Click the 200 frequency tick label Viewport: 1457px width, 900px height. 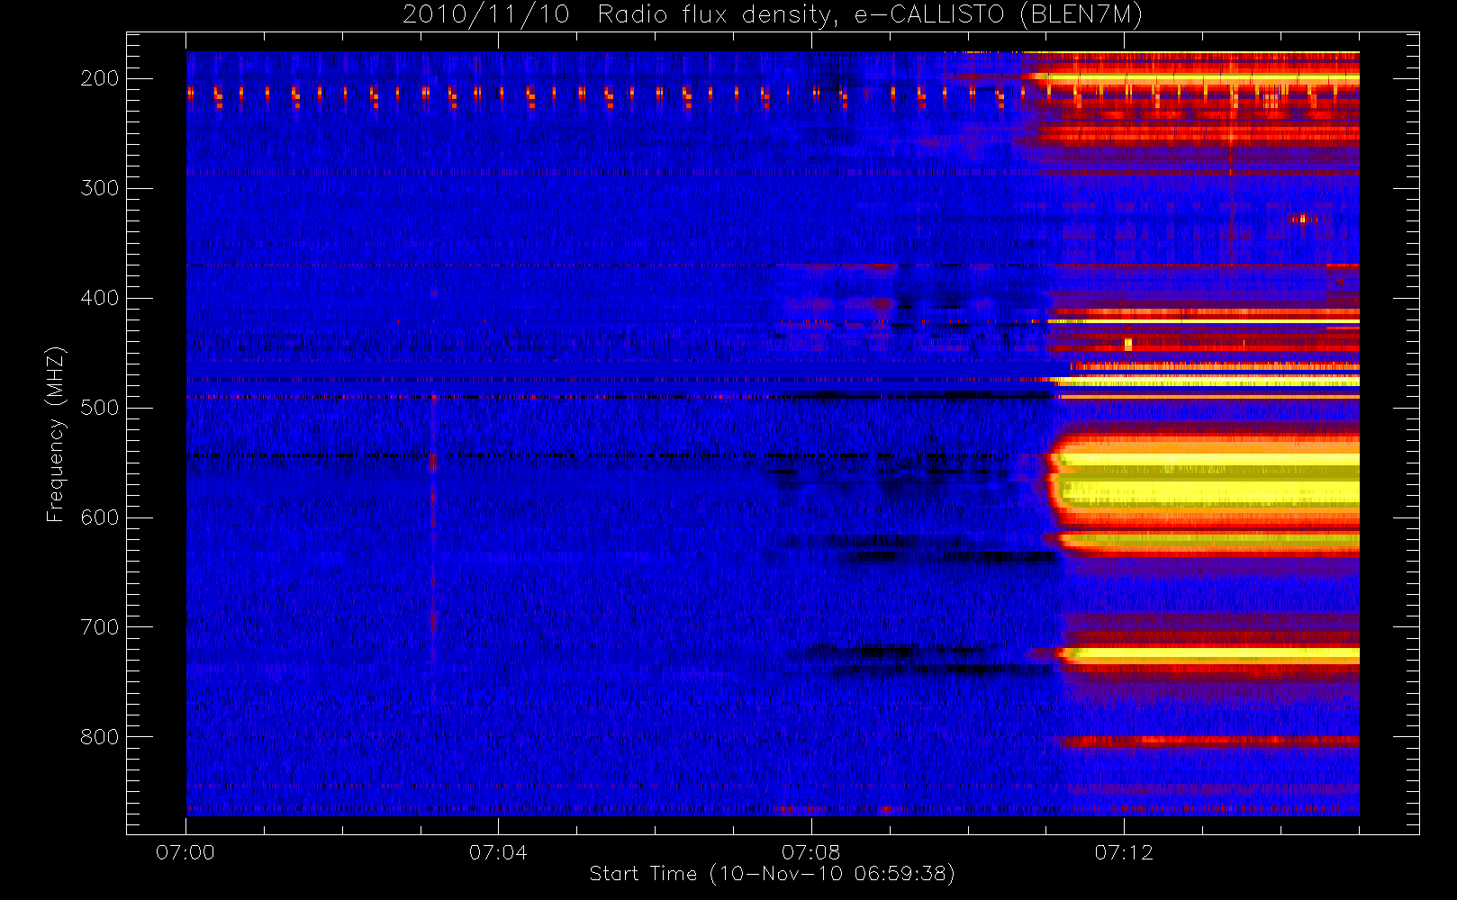point(99,78)
